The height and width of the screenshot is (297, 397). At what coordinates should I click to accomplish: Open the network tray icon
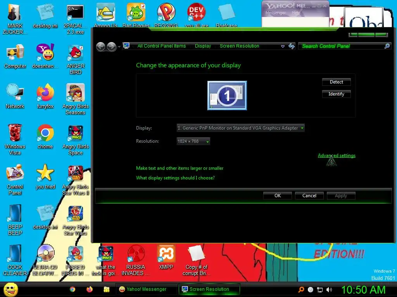coord(320,290)
